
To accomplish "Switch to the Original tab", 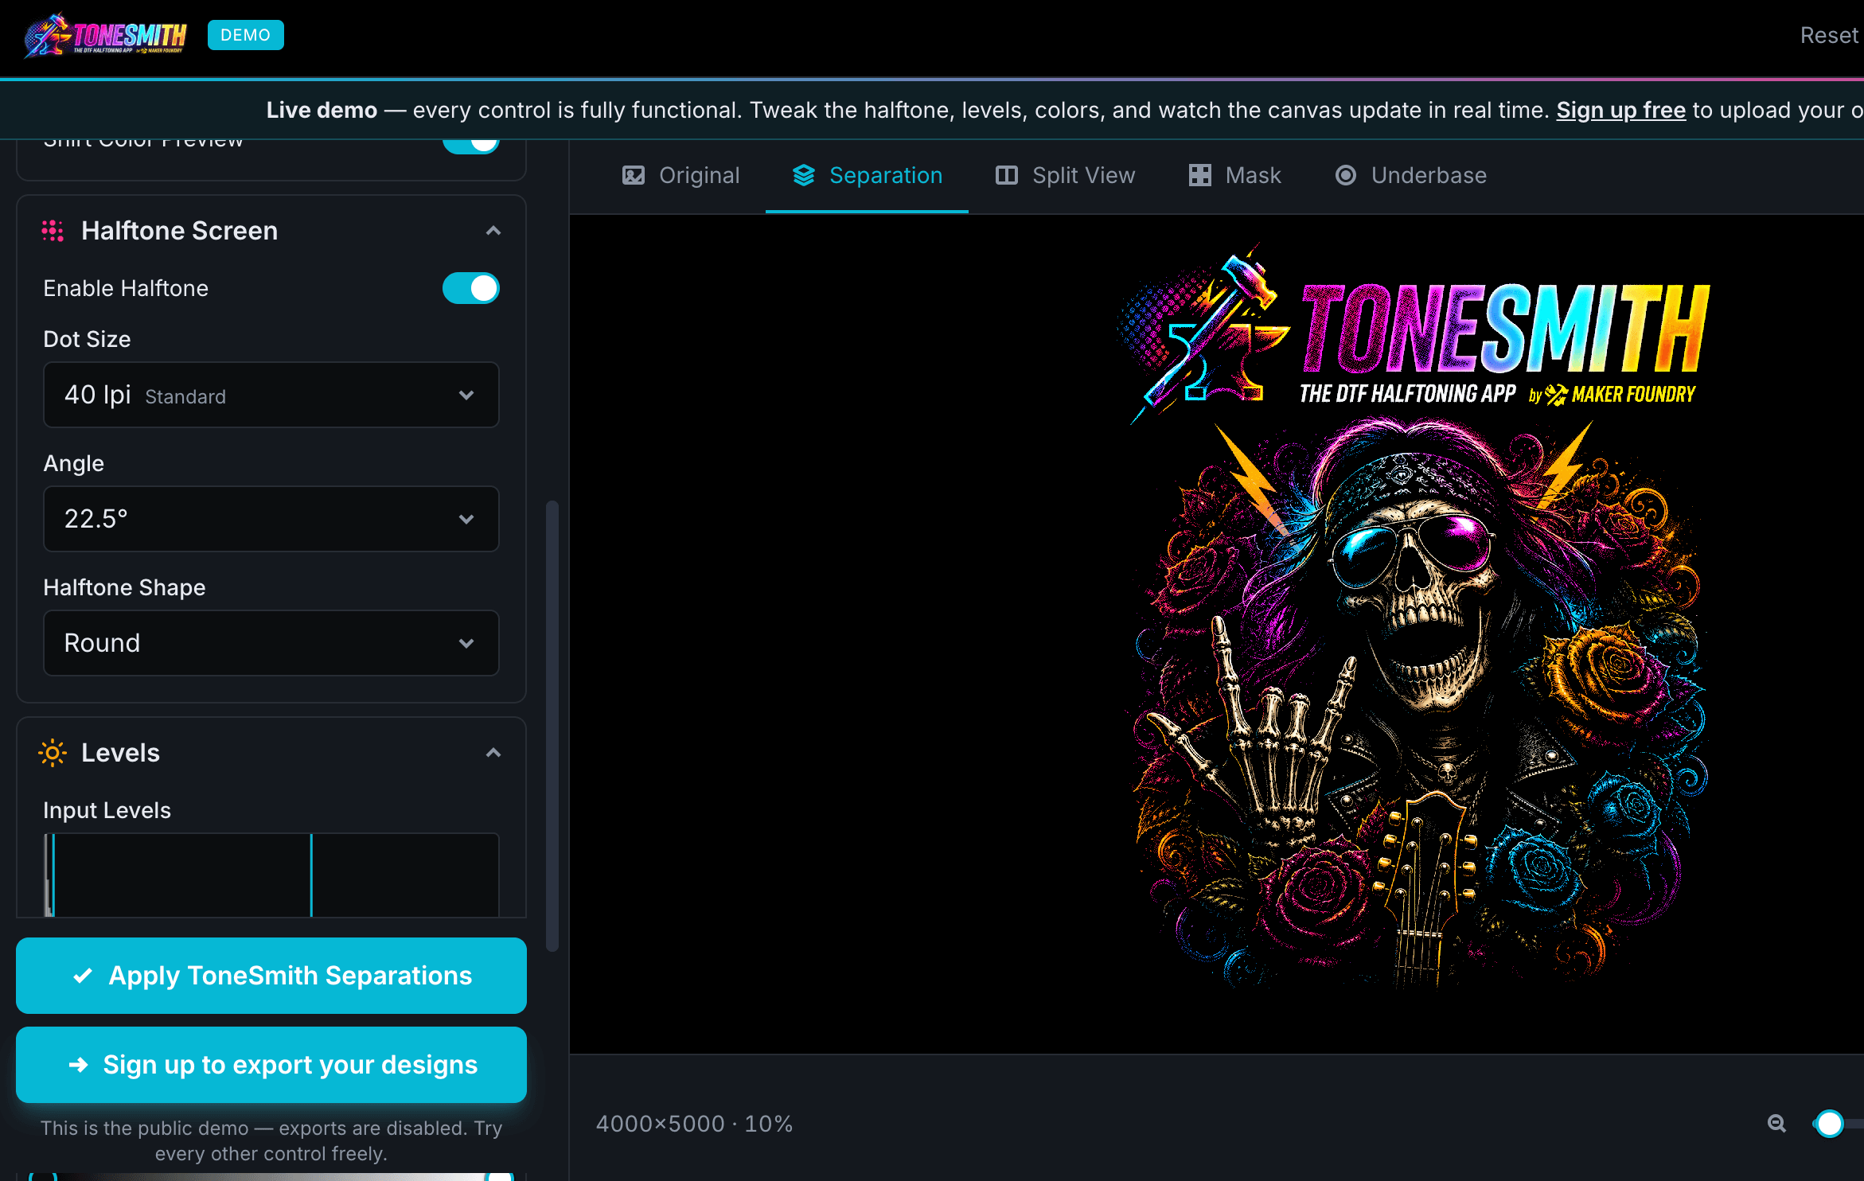I will coord(680,175).
